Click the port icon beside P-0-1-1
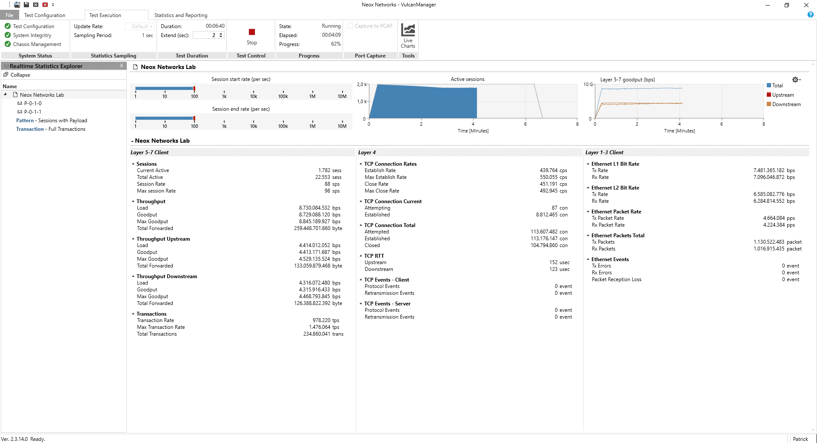The width and height of the screenshot is (817, 443). [x=20, y=112]
